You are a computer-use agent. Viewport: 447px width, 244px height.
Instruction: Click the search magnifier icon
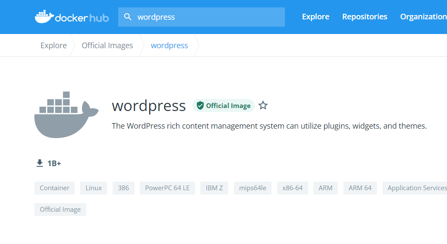coord(128,17)
